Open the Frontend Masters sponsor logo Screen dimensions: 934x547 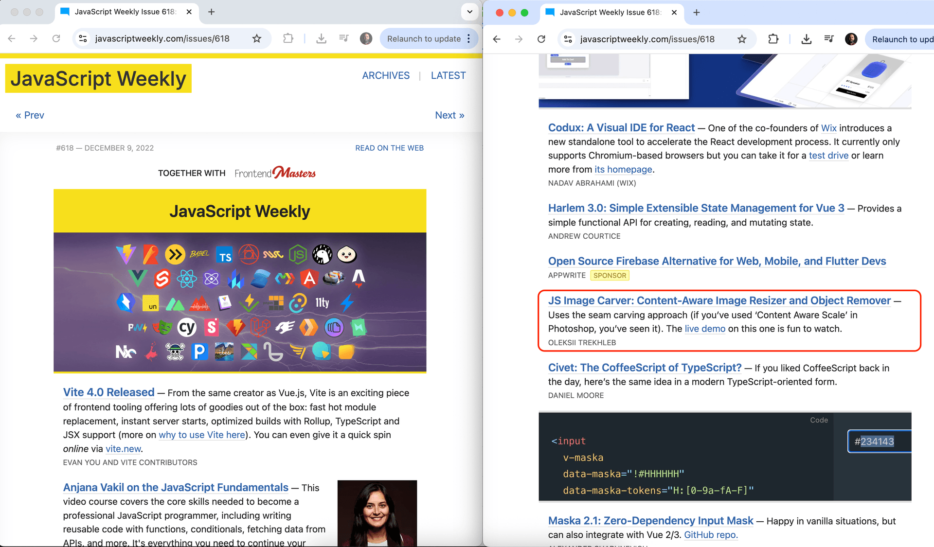click(x=275, y=173)
